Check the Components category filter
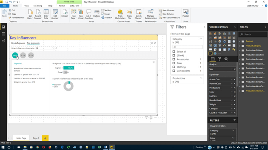Viewport: 268px width, 150px height. click(174, 71)
